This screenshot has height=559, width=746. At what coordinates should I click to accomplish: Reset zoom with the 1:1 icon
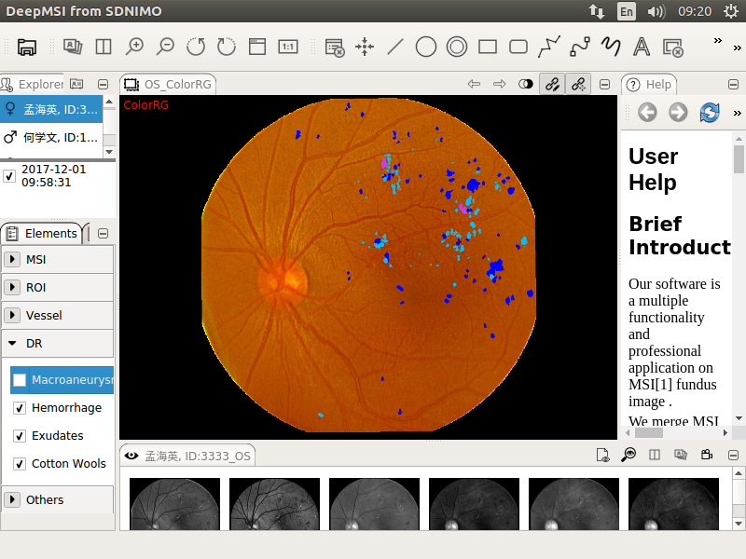tap(288, 47)
